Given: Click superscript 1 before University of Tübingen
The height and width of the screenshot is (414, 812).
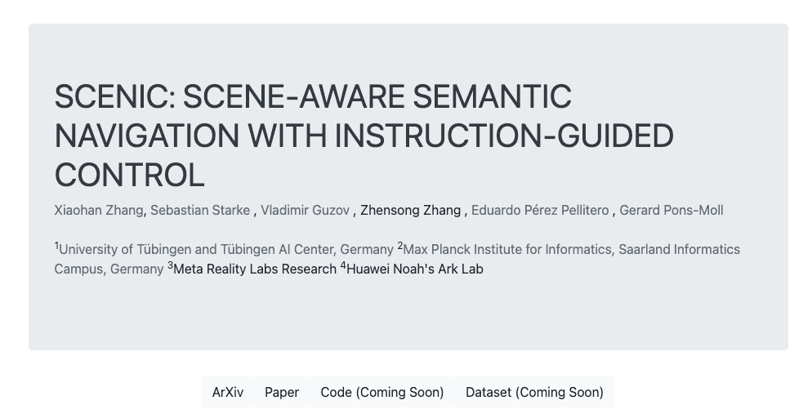Looking at the screenshot, I should coord(56,246).
